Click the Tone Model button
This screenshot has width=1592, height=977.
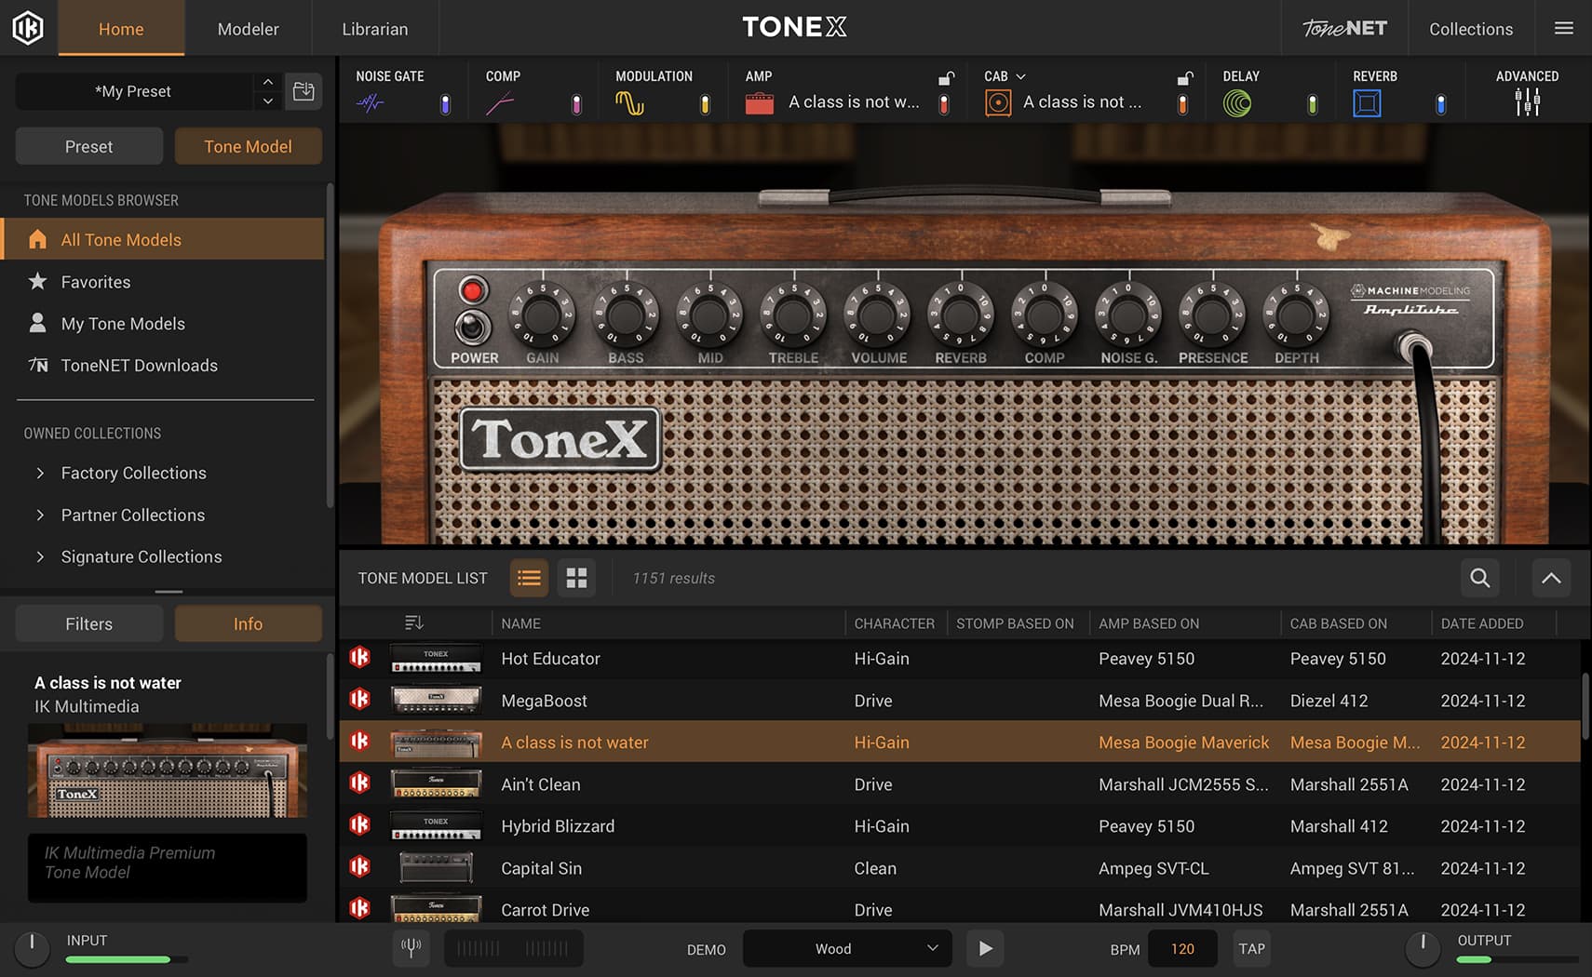click(x=248, y=146)
